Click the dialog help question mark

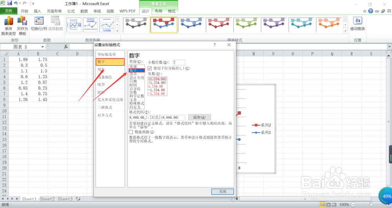[214, 45]
